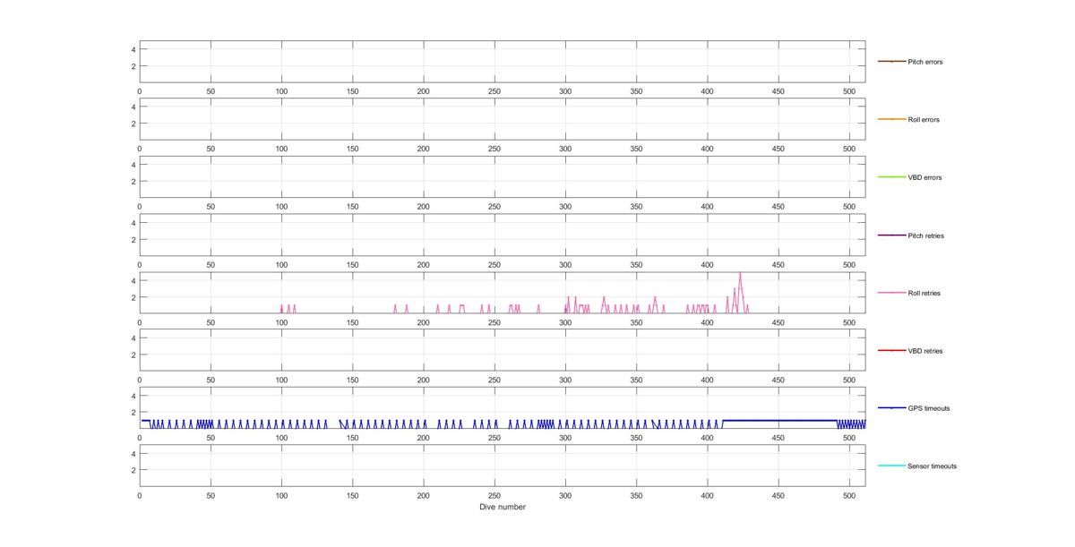Select the "Pitch retries" legend label
The width and height of the screenshot is (1075, 547).
(x=925, y=235)
